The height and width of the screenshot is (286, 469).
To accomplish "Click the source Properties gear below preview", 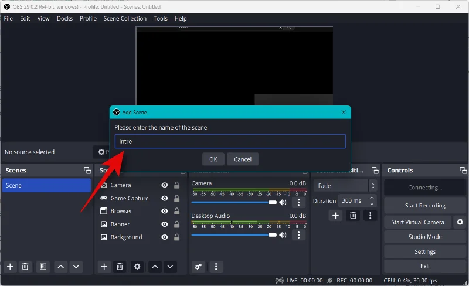I will (x=101, y=152).
